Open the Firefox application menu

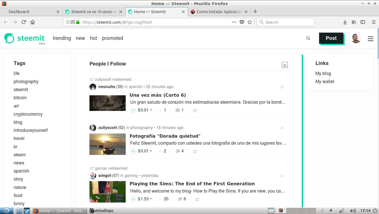pos(373,22)
